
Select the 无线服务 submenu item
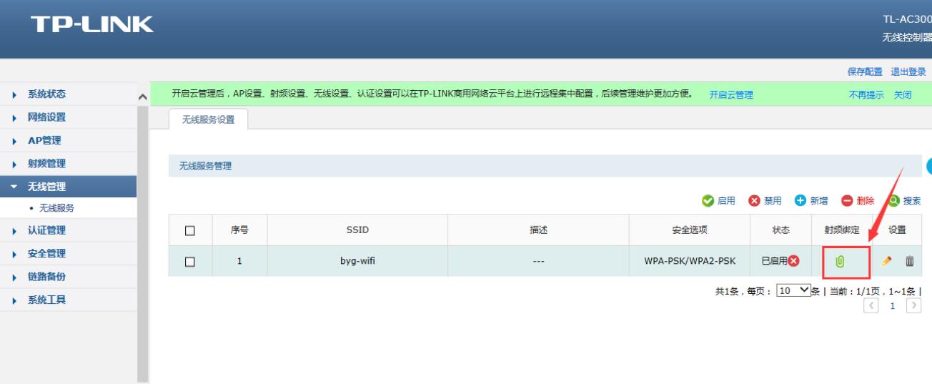(56, 208)
